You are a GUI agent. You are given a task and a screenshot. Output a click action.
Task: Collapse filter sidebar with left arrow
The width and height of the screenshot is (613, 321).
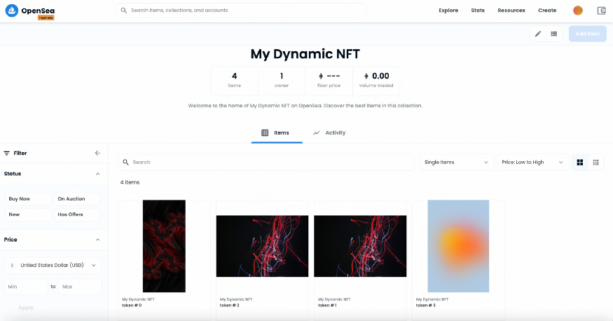pos(97,153)
